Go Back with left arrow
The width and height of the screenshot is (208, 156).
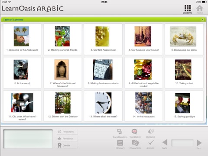click(x=165, y=143)
